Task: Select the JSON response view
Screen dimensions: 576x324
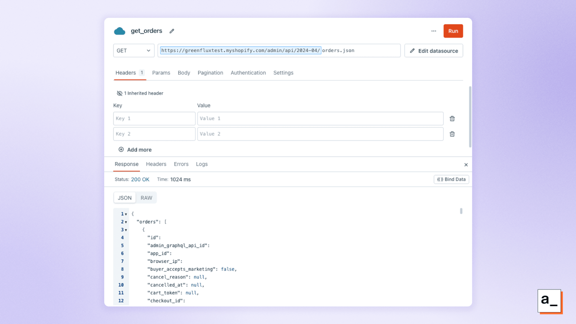Action: pos(124,198)
